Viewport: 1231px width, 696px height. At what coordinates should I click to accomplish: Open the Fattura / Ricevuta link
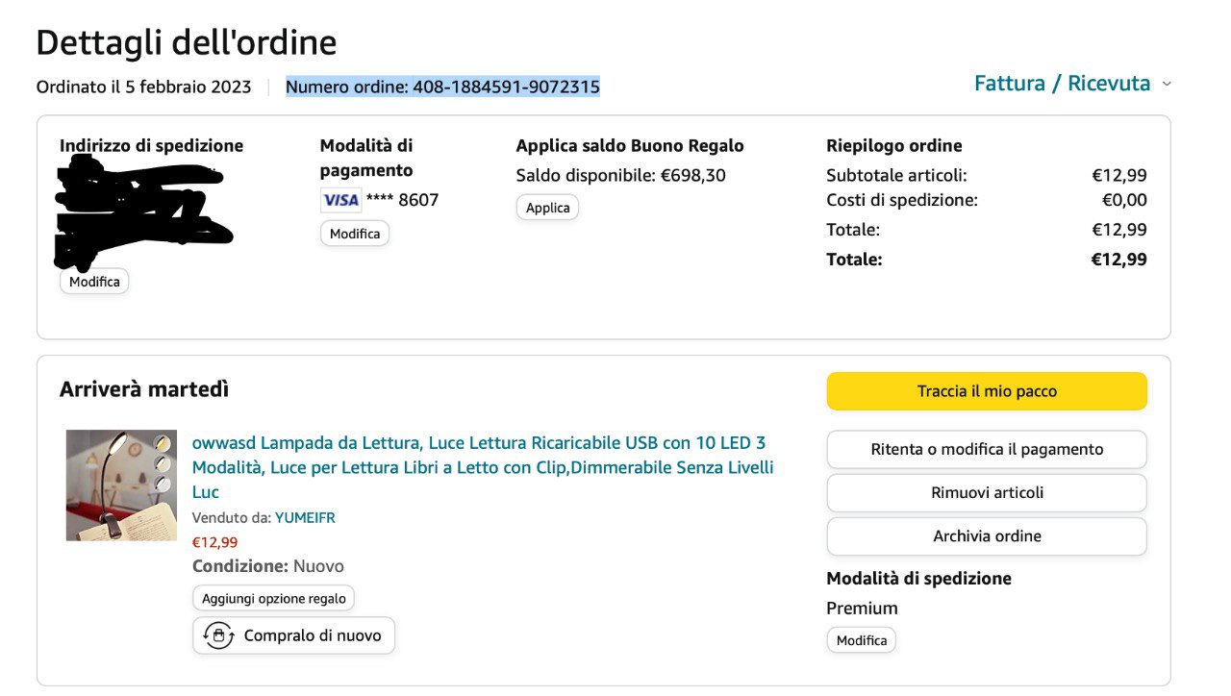point(1062,84)
